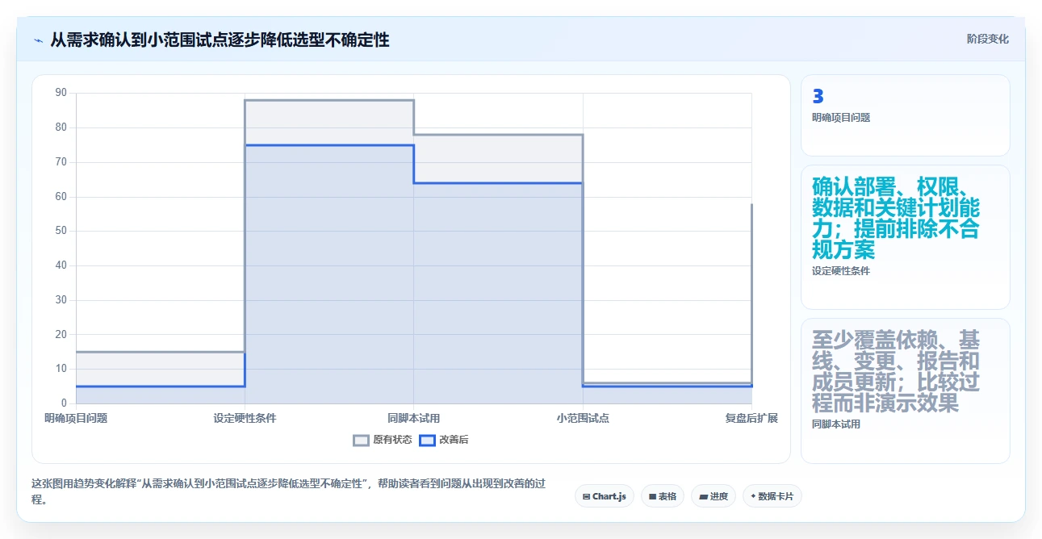
Task: Click the blue 改善后 legend swatch
Action: point(428,440)
